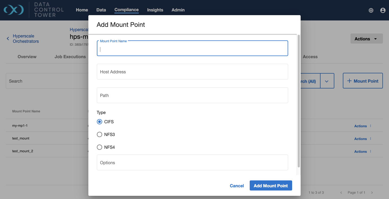The height and width of the screenshot is (199, 389).
Task: Click the back arrow beside Hyperscale Orchestrators
Action: [8, 39]
